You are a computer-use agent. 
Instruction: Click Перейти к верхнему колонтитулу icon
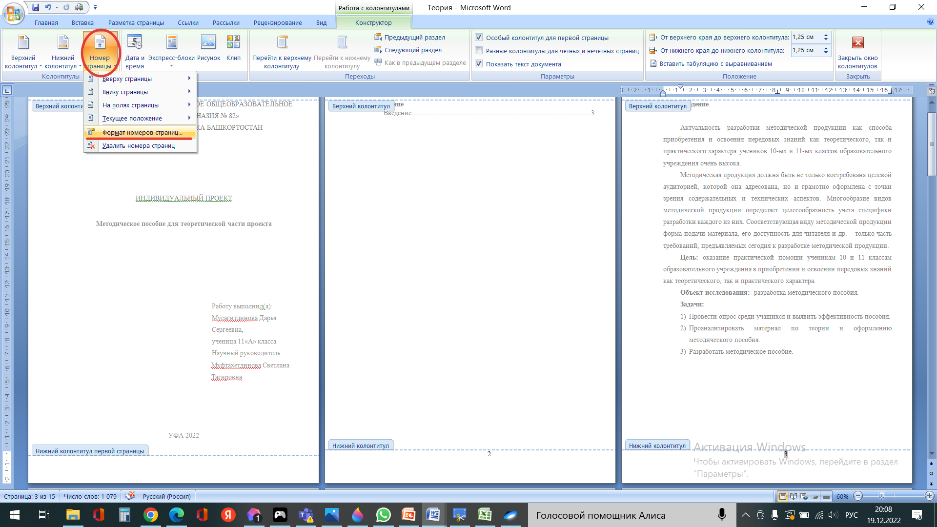pyautogui.click(x=282, y=43)
